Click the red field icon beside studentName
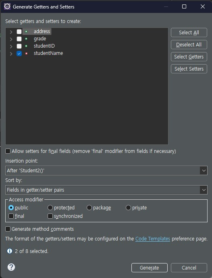The image size is (212, 278). 26,53
